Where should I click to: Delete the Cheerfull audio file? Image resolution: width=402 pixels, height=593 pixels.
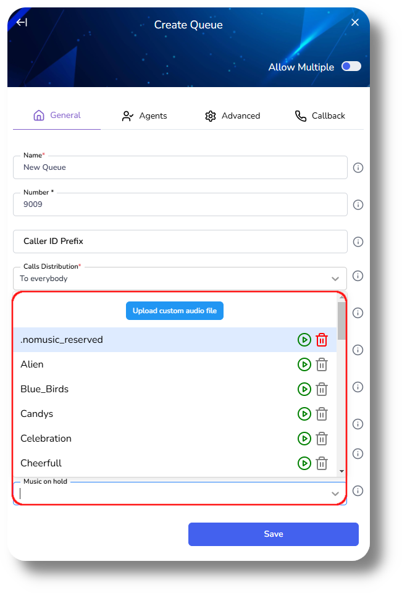pos(322,463)
